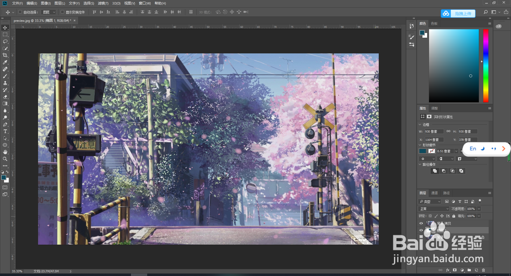Choose subtract front shape path operation
The image size is (511, 276).
(x=444, y=171)
